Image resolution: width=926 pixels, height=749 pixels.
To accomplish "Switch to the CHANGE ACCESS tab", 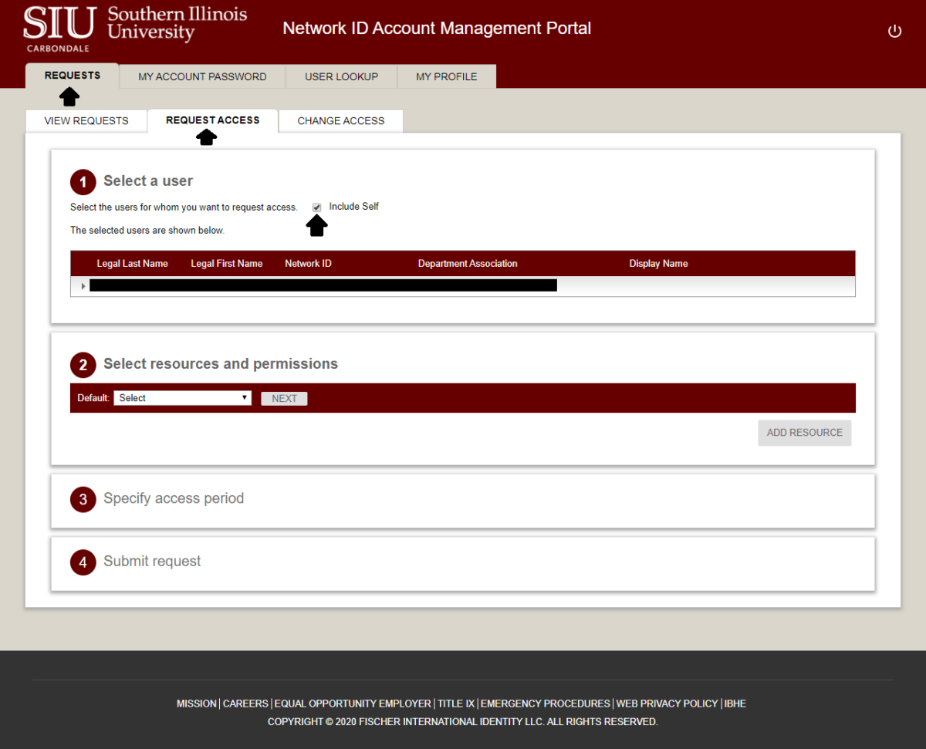I will tap(340, 121).
